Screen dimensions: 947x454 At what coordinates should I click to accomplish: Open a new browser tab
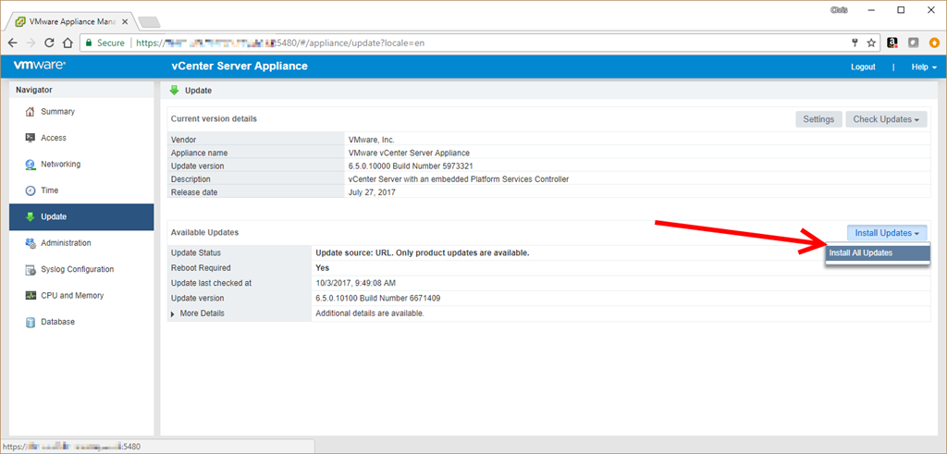tap(149, 22)
